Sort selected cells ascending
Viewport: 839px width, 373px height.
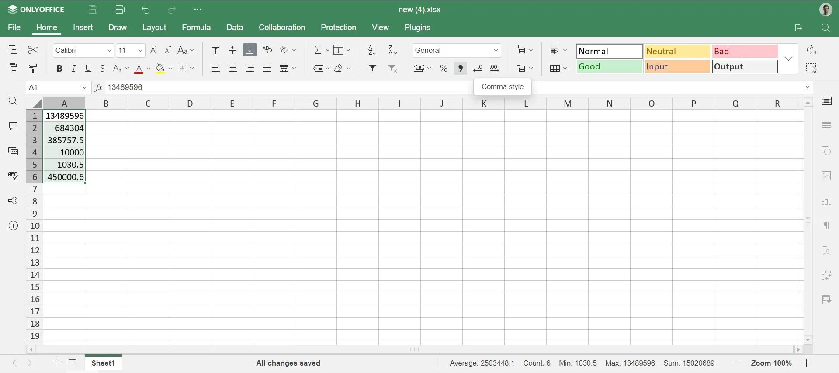click(372, 50)
